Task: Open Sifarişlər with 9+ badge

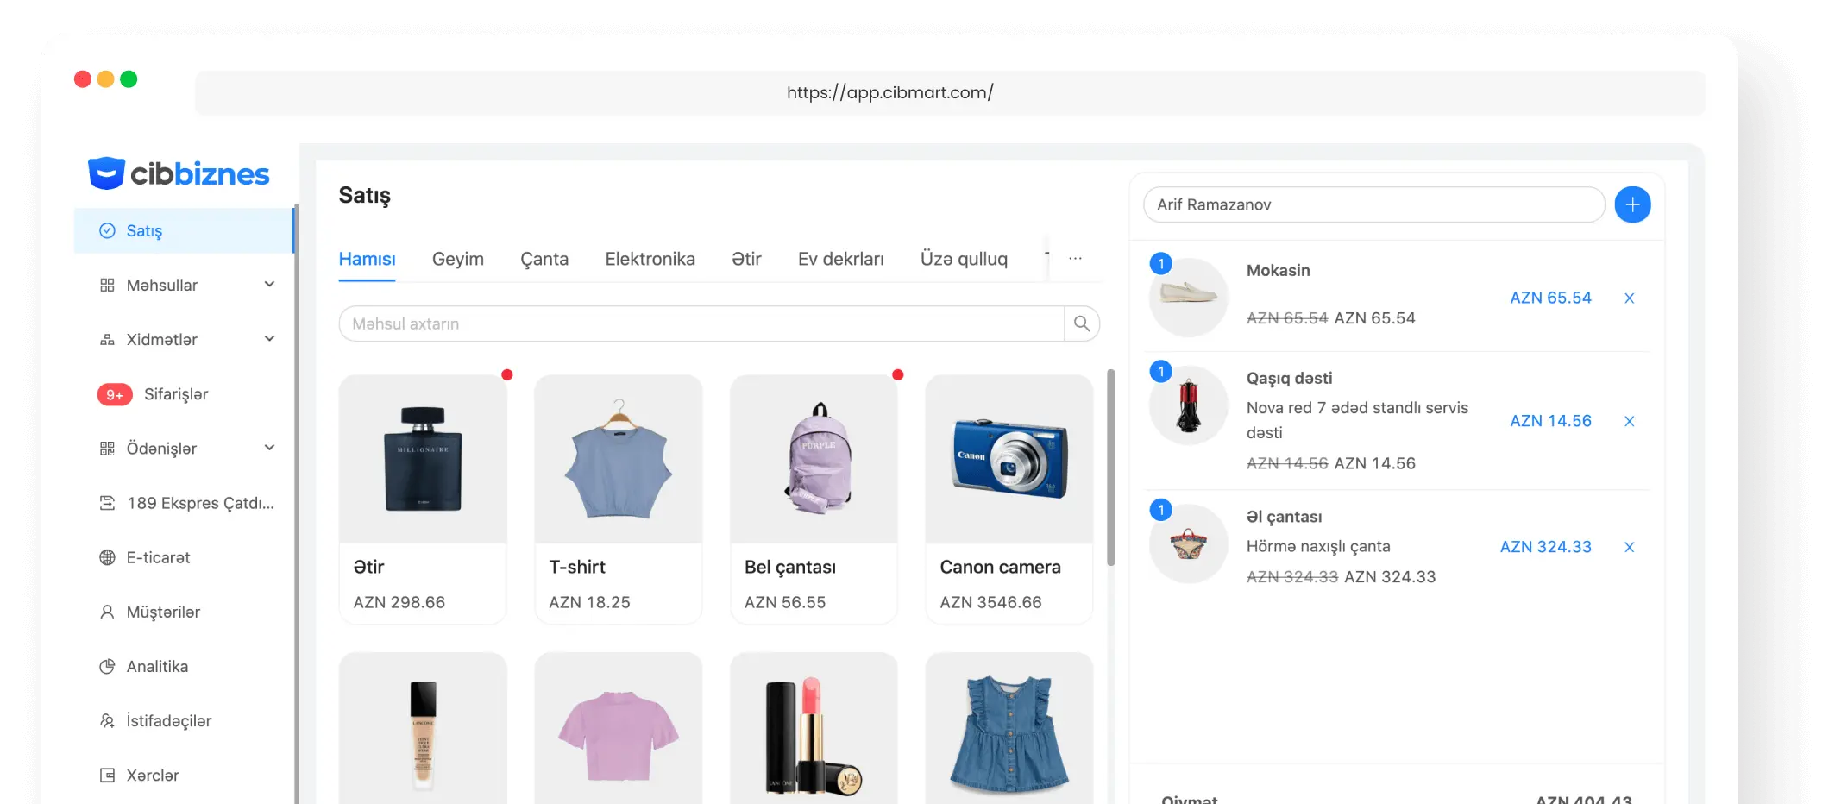Action: point(175,394)
